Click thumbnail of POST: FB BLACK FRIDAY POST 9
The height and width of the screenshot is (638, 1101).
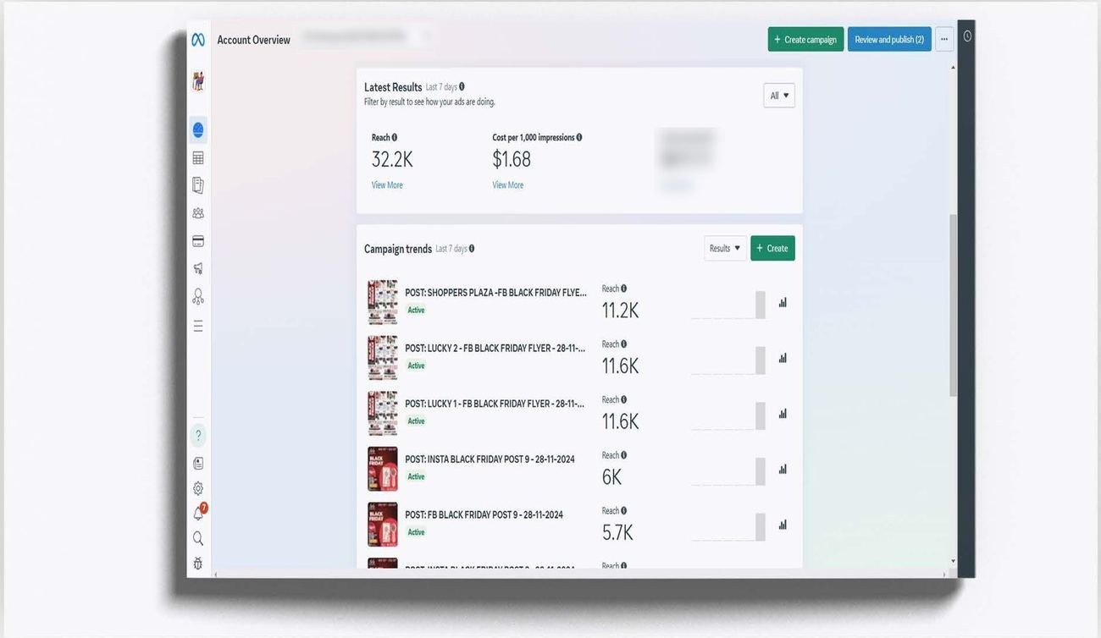[x=383, y=525]
